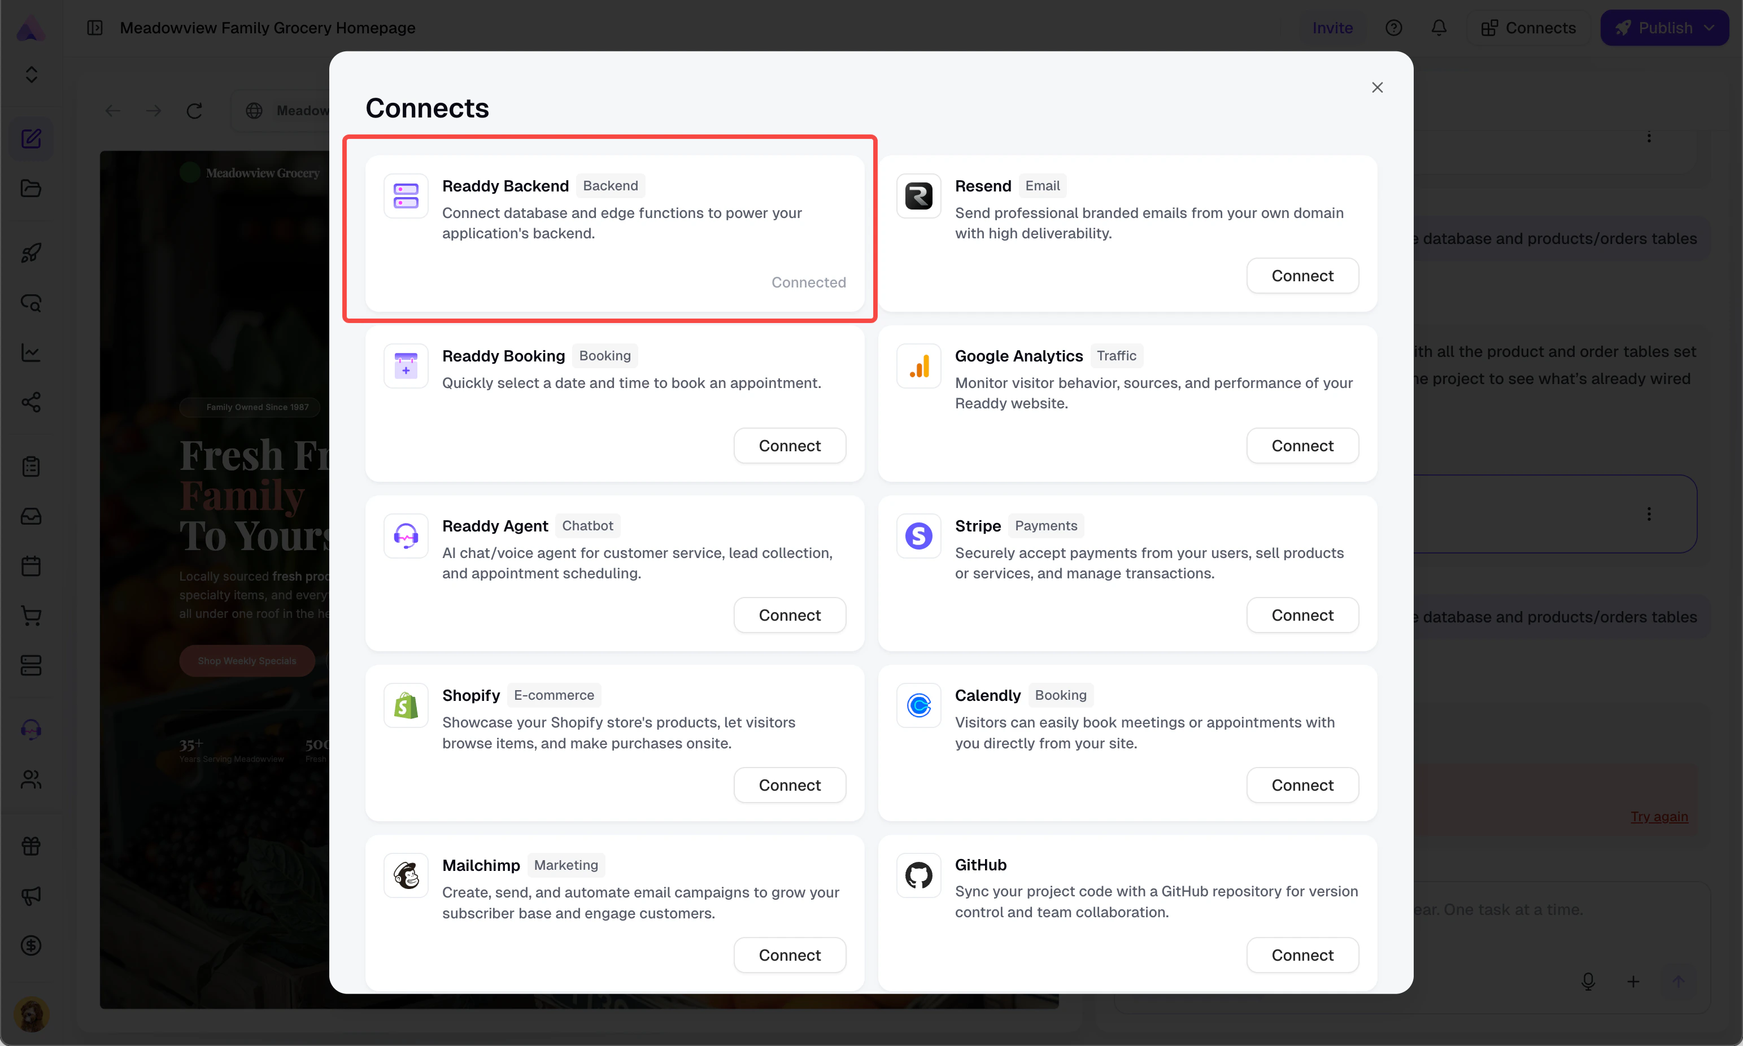Click the Readdy Agent headset icon
The width and height of the screenshot is (1743, 1046).
pyautogui.click(x=406, y=535)
